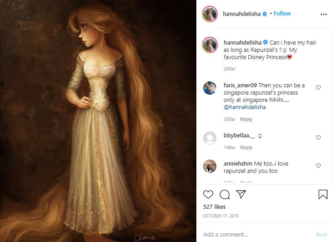
Task: View the 527 likes list
Action: (x=214, y=207)
